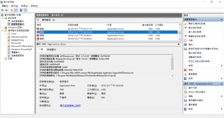Click 內容 in the actions pane
Screen dimensions: 224x118
(x=191, y=40)
